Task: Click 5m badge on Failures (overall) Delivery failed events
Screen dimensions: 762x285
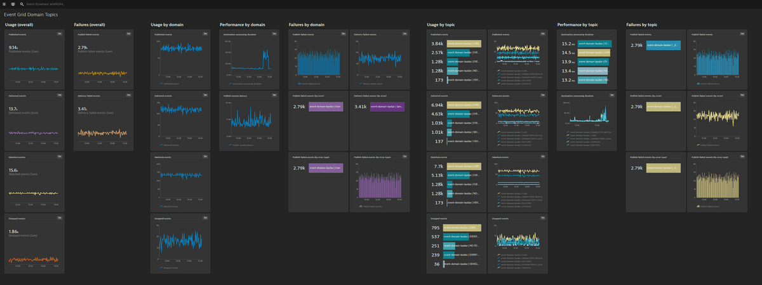Action: click(x=128, y=95)
